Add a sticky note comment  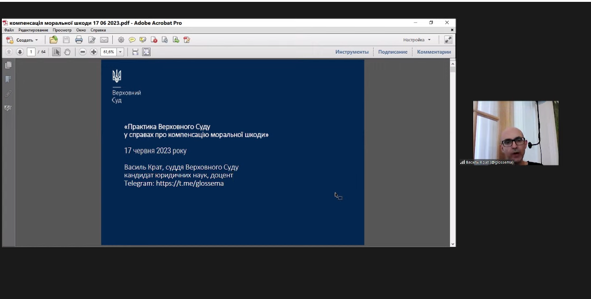click(x=132, y=40)
